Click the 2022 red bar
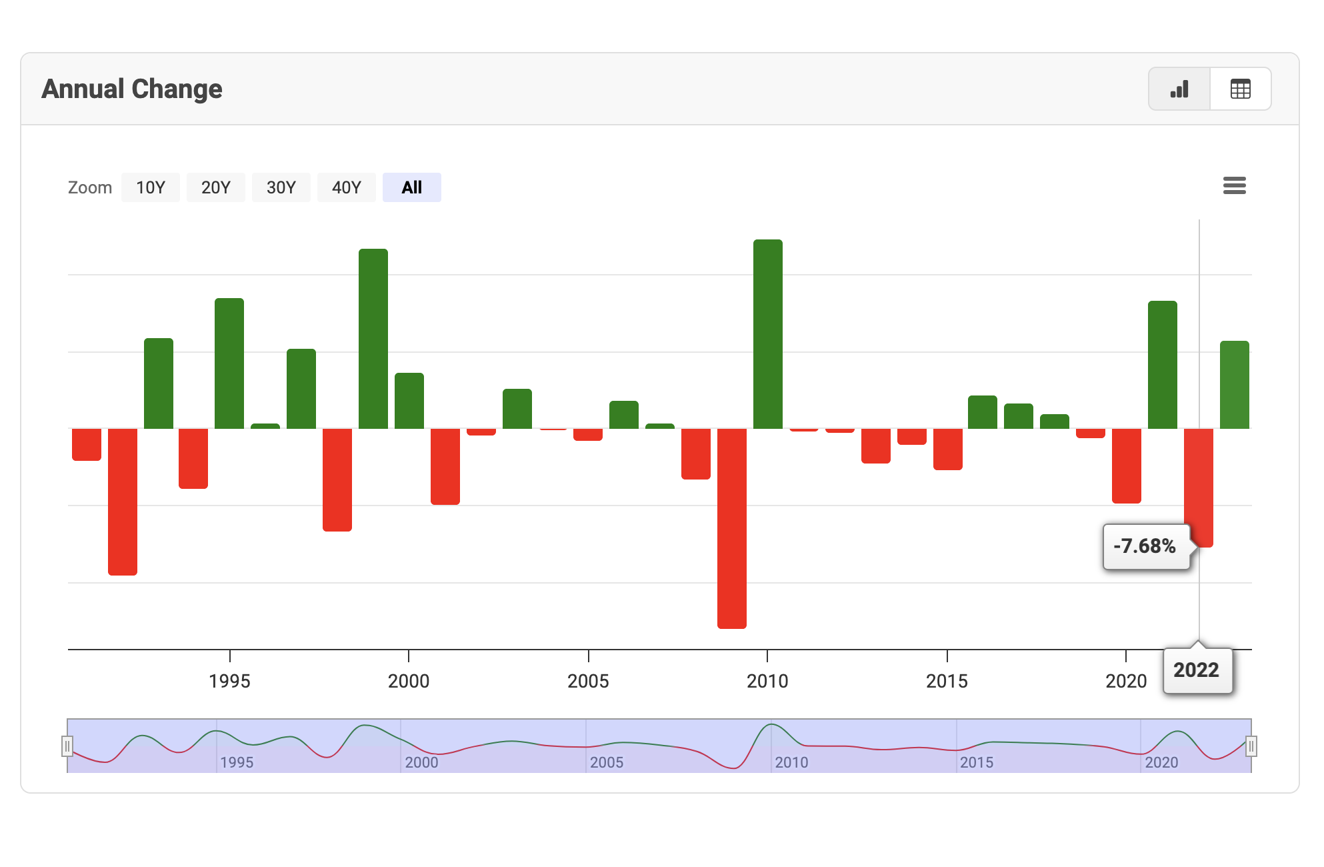 coord(1199,488)
